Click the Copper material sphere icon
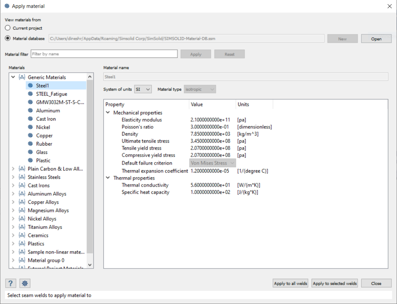 pos(31,135)
